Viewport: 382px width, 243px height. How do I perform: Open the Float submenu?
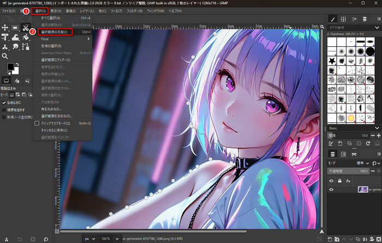(63, 39)
